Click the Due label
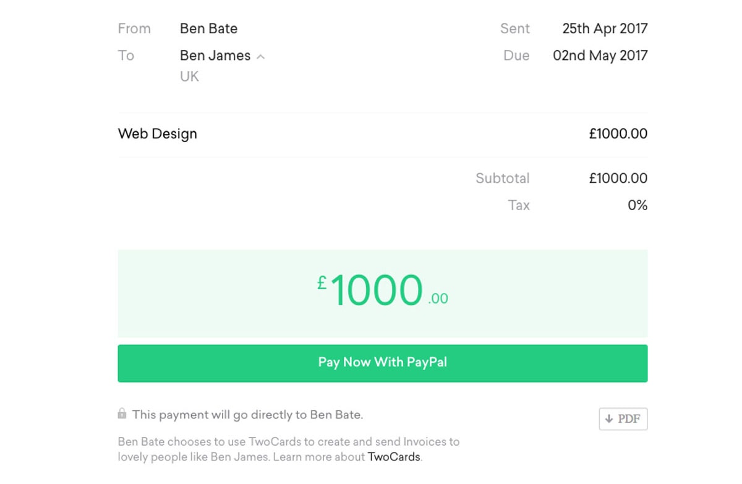The height and width of the screenshot is (484, 742). (517, 56)
